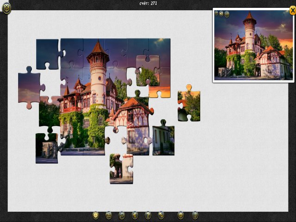Click the eye icon in the bottom toolbar
296x222 pixels.
click(96, 215)
